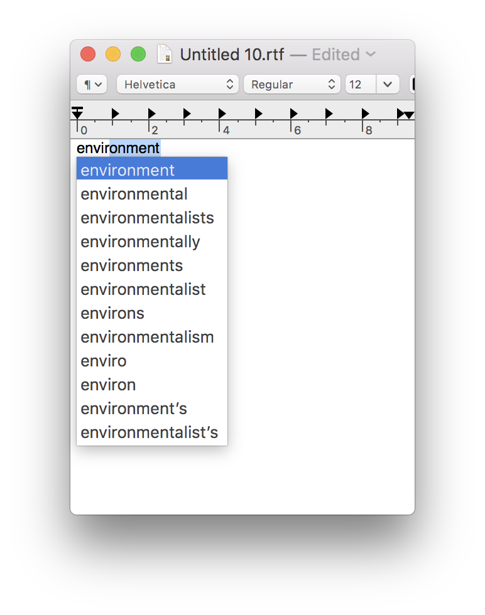Open the paragraph styles pilcrow menu
Screen dimensions: 485x615
tap(92, 84)
